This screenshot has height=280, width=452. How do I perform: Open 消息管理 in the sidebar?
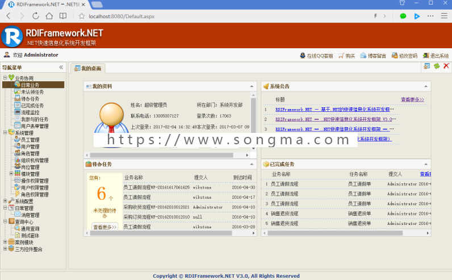coord(30,215)
